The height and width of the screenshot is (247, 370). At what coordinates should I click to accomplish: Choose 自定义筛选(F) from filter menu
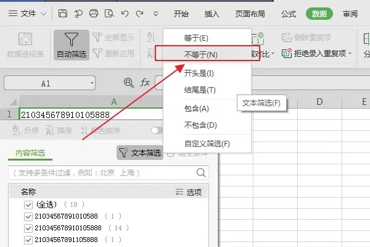[207, 144]
